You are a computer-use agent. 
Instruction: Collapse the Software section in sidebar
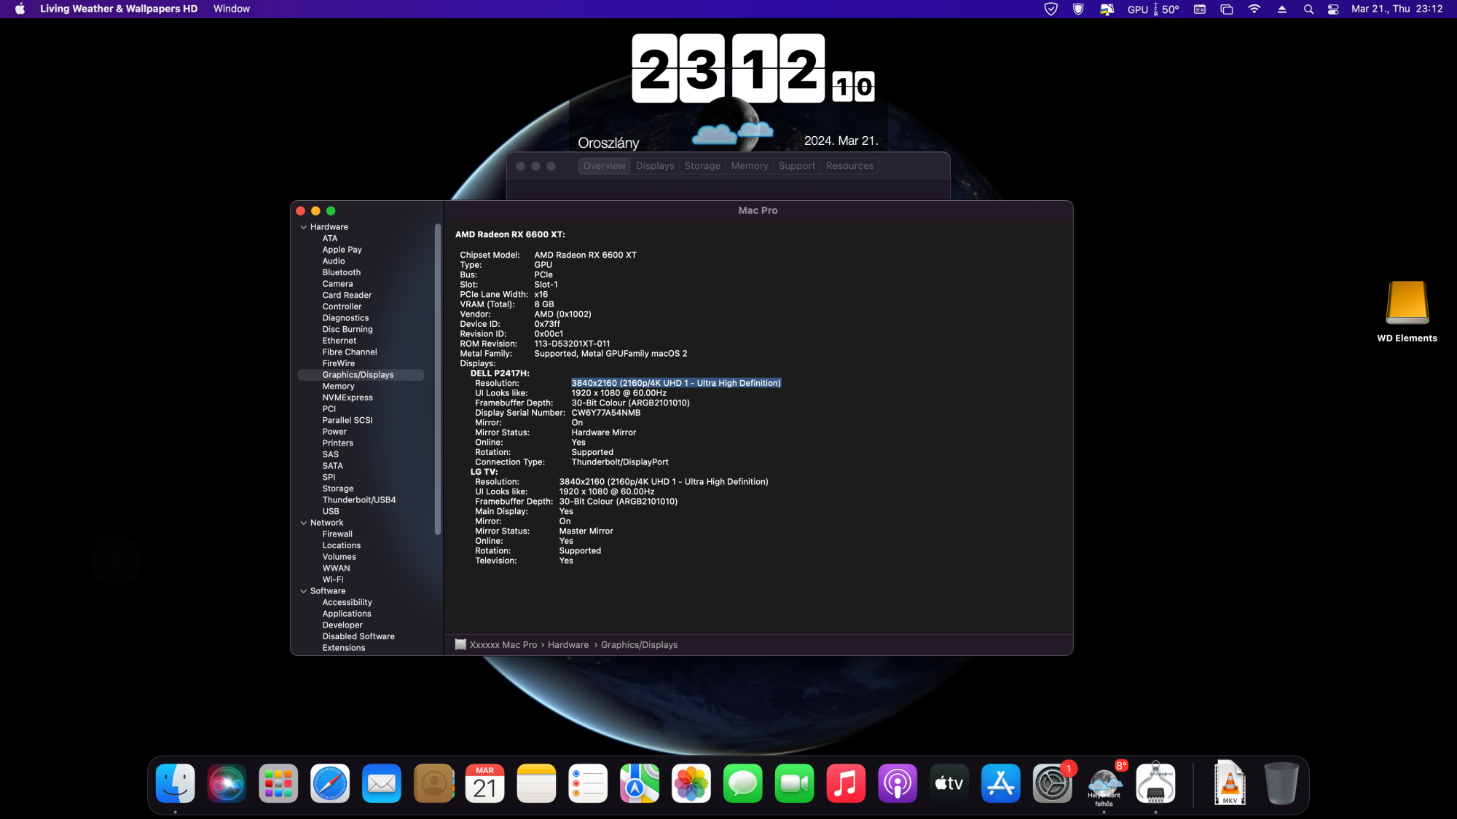point(304,591)
